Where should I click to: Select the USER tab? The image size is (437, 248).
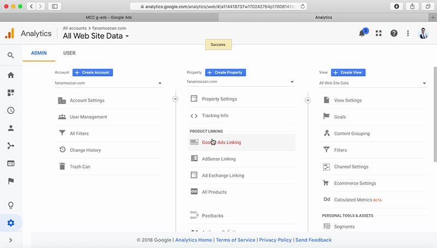point(69,53)
